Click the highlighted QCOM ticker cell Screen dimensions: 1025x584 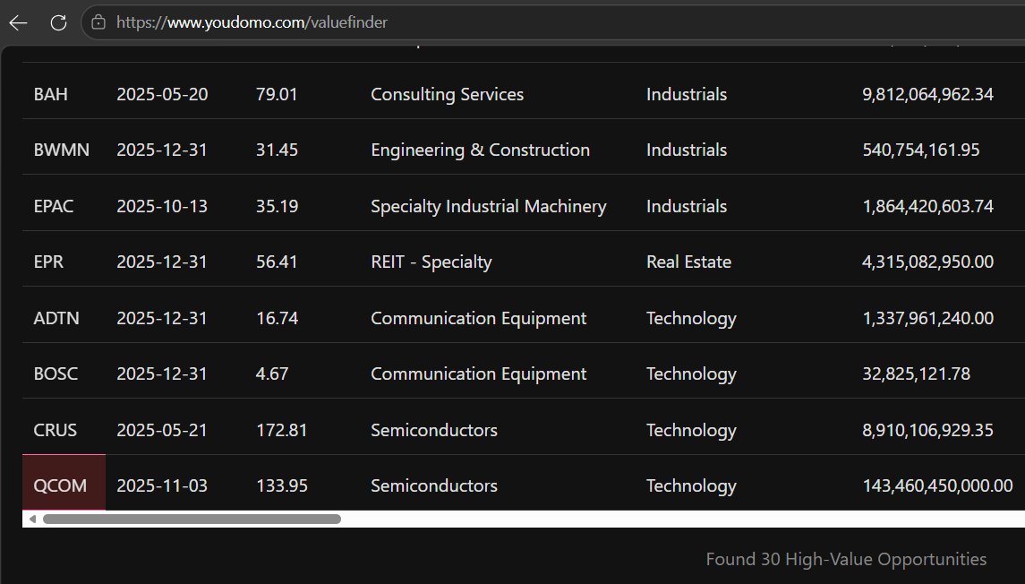(x=64, y=483)
